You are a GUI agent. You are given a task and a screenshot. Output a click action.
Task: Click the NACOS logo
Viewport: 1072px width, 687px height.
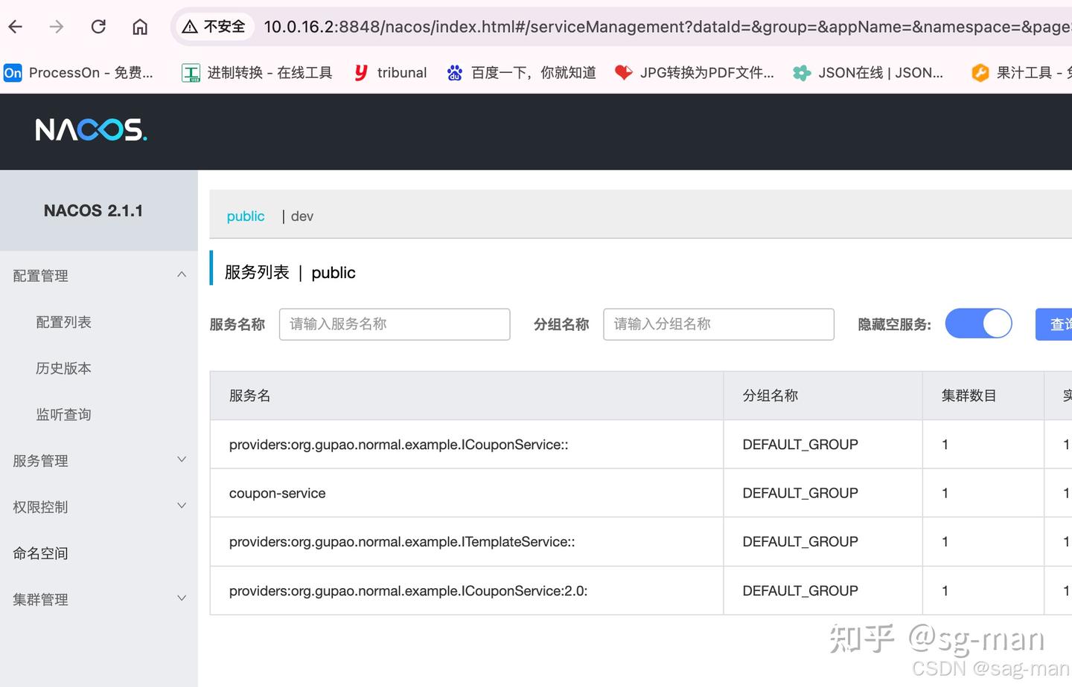tap(91, 130)
